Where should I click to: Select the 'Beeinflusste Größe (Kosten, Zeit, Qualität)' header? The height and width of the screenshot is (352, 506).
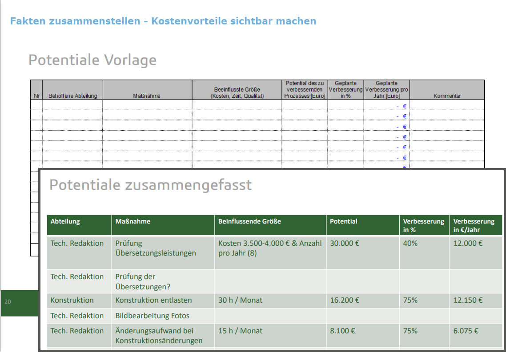(x=237, y=90)
